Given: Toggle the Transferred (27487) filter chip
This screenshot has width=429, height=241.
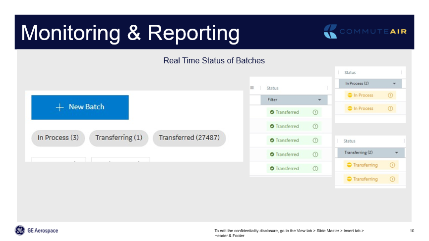Looking at the screenshot, I should (x=189, y=138).
